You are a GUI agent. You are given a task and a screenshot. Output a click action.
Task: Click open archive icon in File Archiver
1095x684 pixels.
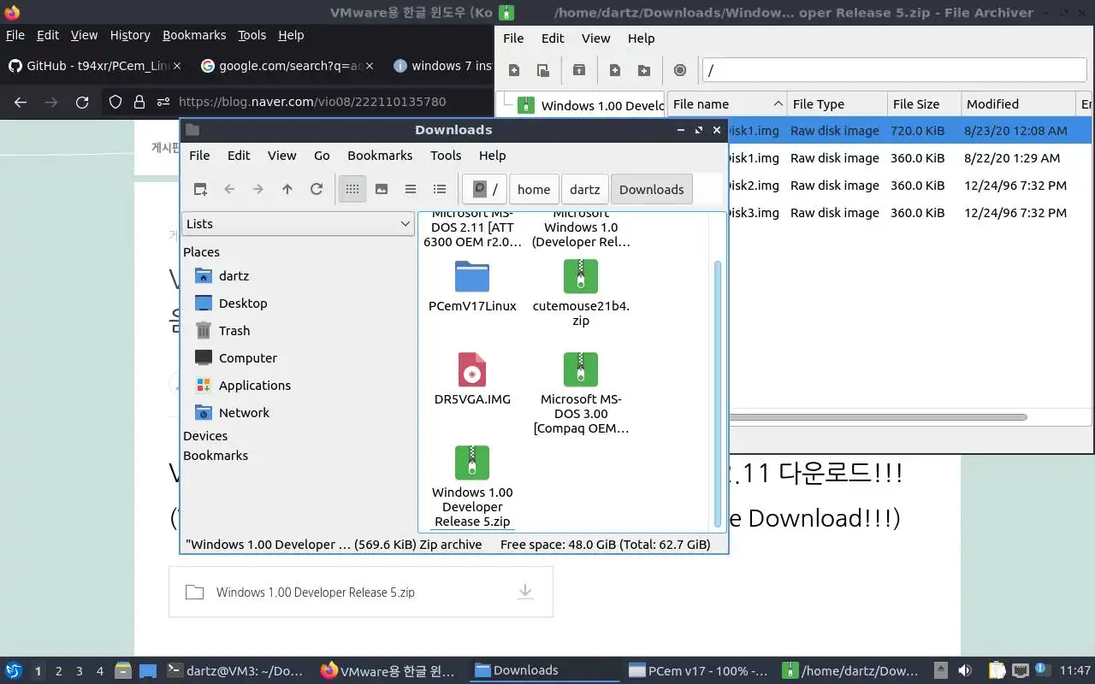[x=543, y=70]
